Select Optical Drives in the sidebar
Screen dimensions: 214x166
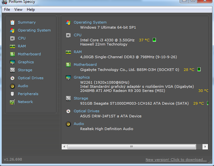tap(31, 78)
